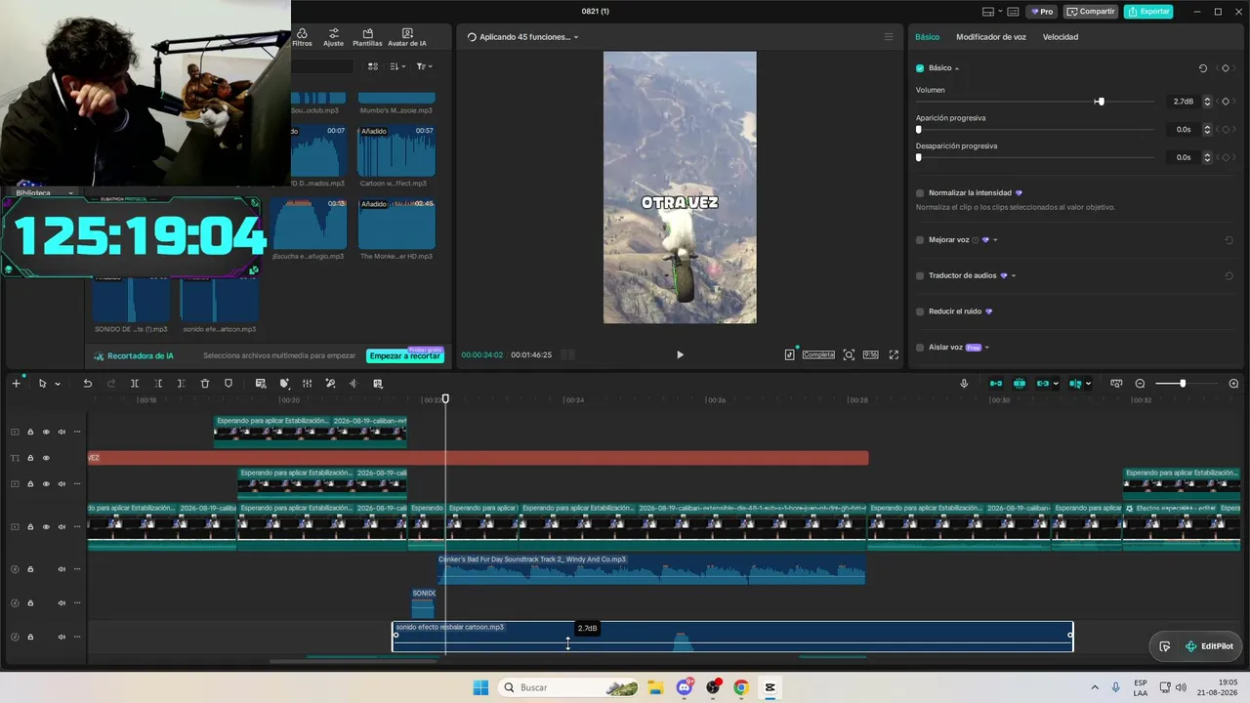Delete the selected clip with trash icon
Image resolution: width=1250 pixels, height=703 pixels.
205,384
